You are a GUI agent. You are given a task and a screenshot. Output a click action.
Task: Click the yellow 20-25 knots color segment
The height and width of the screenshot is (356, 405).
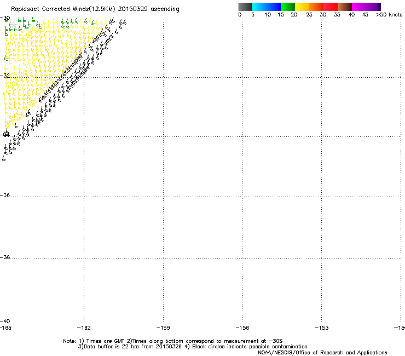302,7
